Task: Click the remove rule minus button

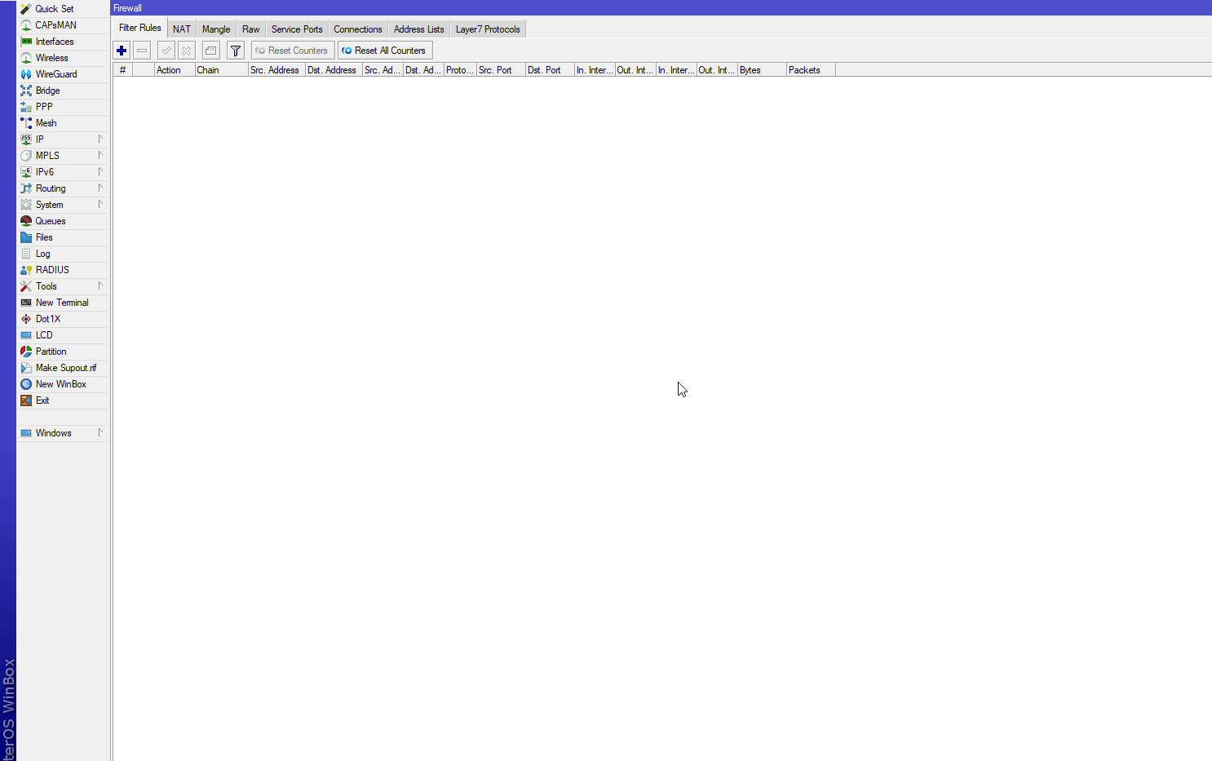Action: coord(142,51)
